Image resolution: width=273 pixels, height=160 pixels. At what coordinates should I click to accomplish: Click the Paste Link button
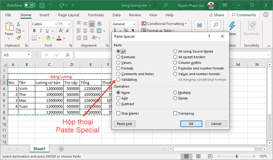click(x=124, y=124)
